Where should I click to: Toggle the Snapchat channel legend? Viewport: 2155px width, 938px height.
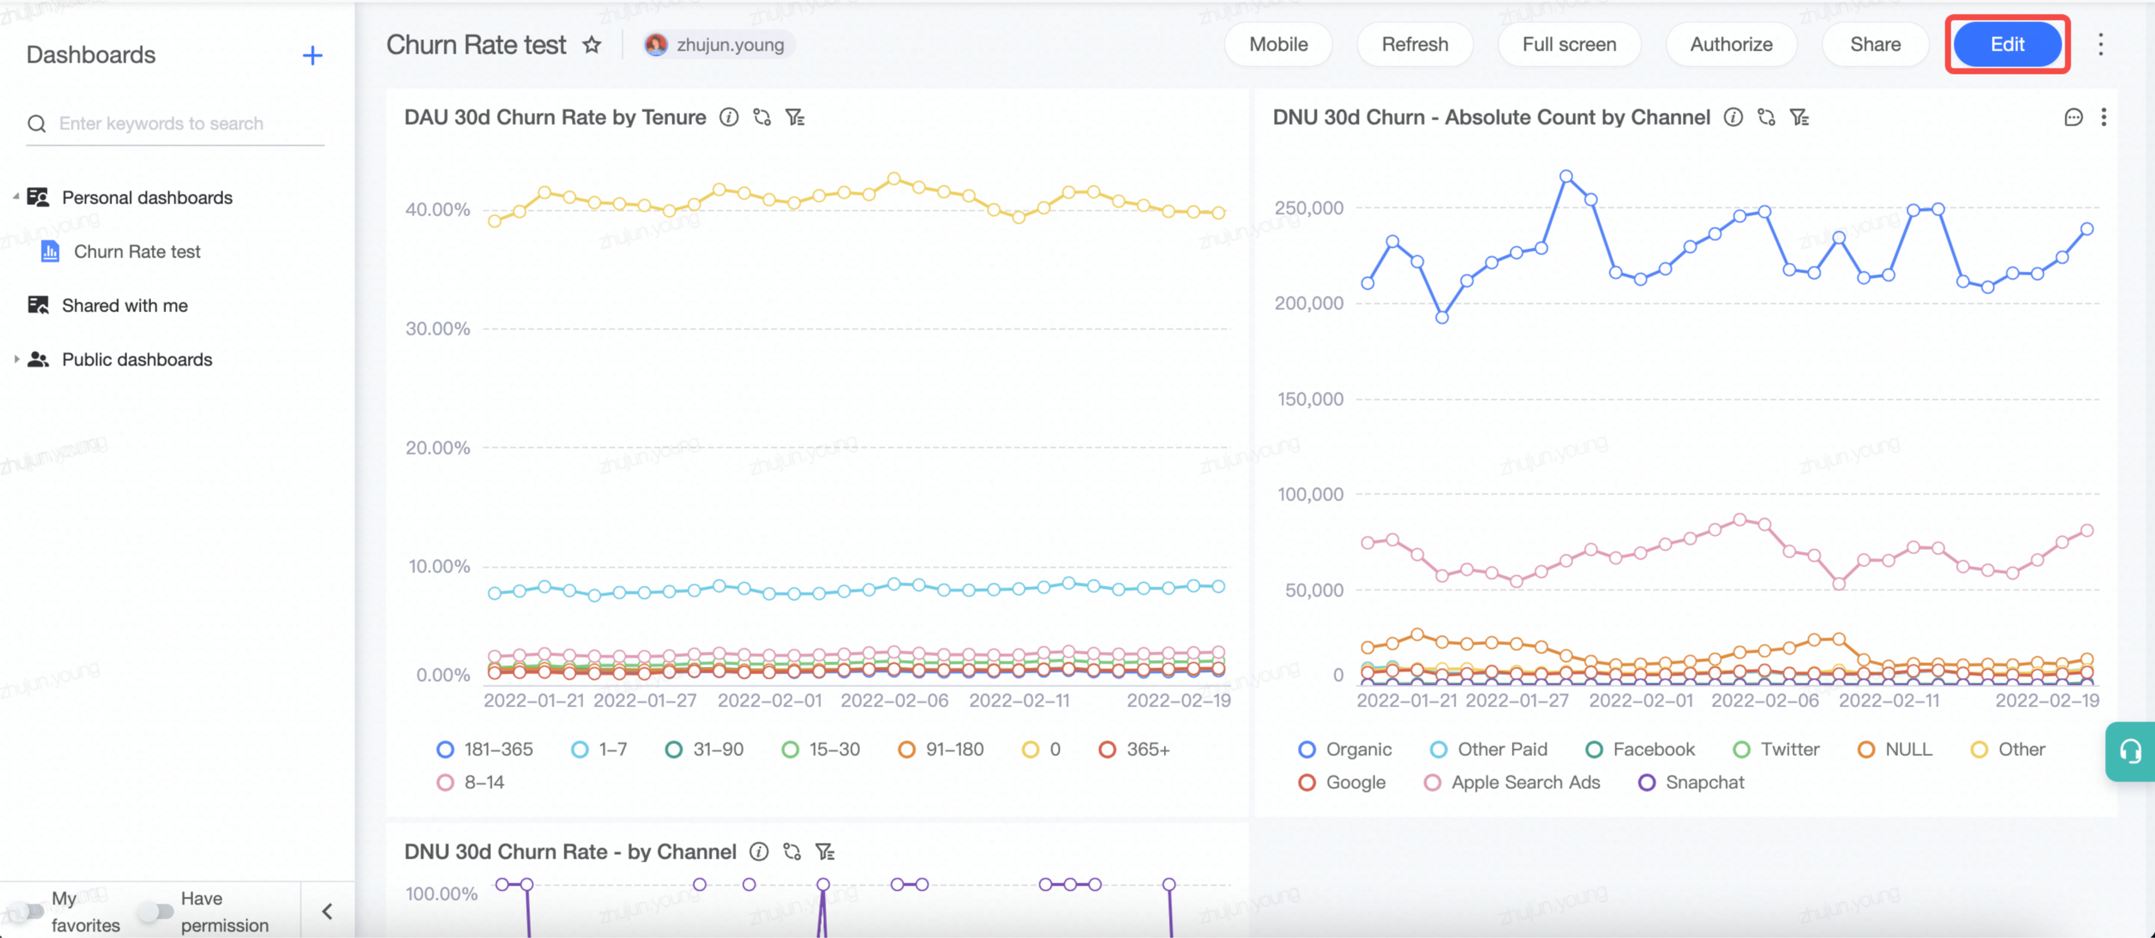(1692, 782)
